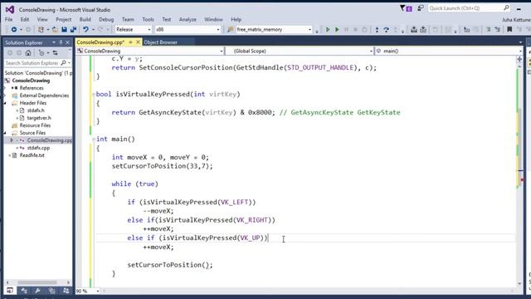Viewport: 531px width, 299px height.
Task: Click the Step Into debug icon
Action: click(x=377, y=30)
